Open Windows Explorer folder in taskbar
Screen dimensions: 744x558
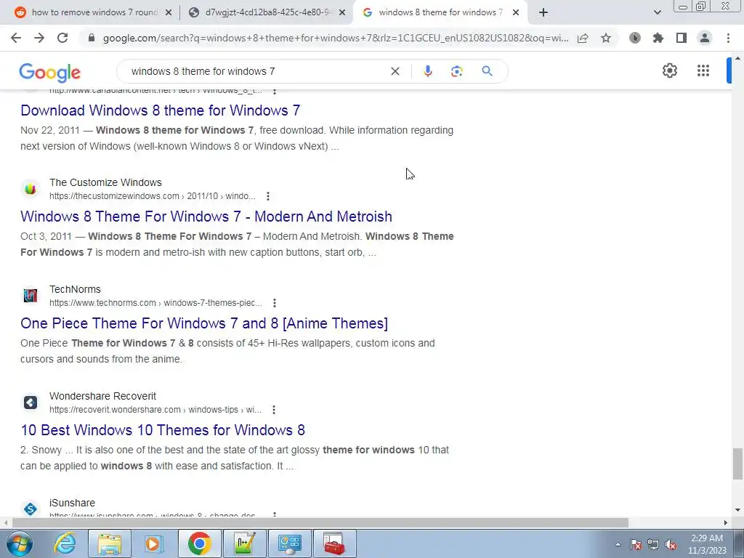(x=110, y=543)
